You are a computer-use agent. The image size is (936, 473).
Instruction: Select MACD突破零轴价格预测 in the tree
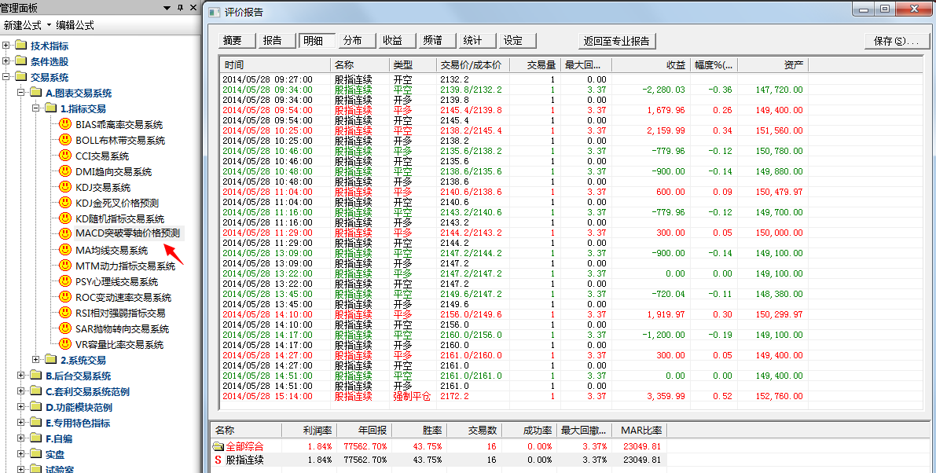[x=127, y=233]
